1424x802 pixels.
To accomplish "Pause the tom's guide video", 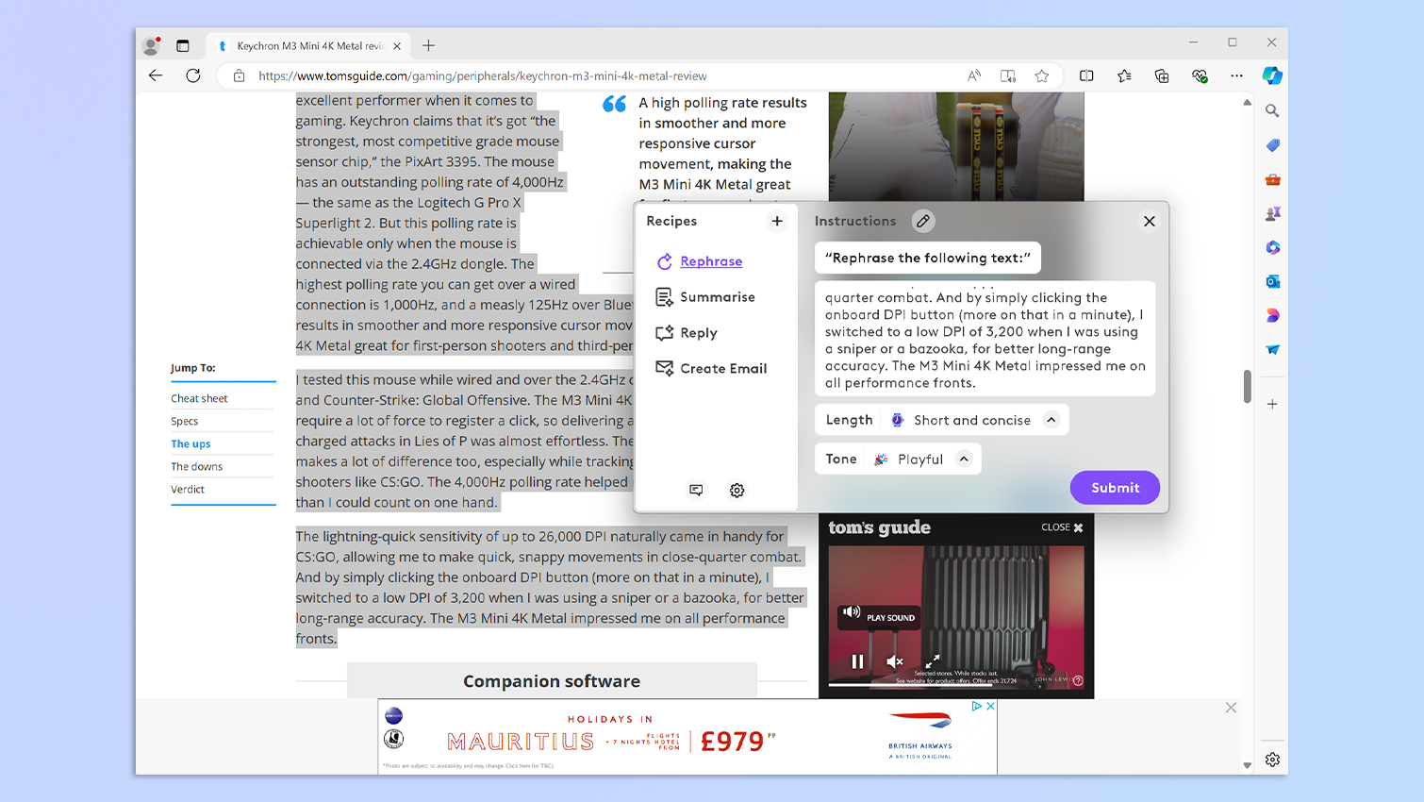I will 857,661.
